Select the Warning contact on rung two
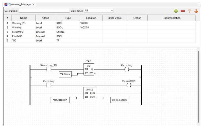Viewport: 203px width, 127px height. coord(49,85)
